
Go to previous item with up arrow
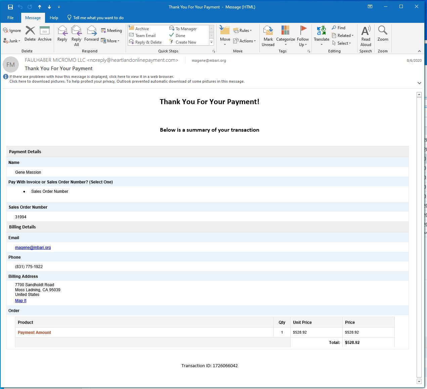tap(40, 7)
